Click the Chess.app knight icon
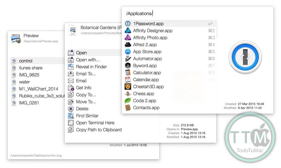Image resolution: width=281 pixels, height=168 pixels. coord(128,94)
